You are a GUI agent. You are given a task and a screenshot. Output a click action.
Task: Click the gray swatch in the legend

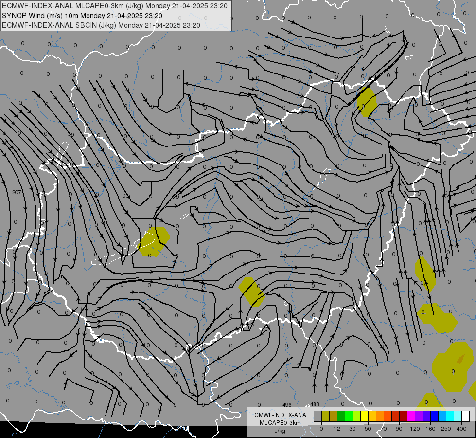point(318,417)
